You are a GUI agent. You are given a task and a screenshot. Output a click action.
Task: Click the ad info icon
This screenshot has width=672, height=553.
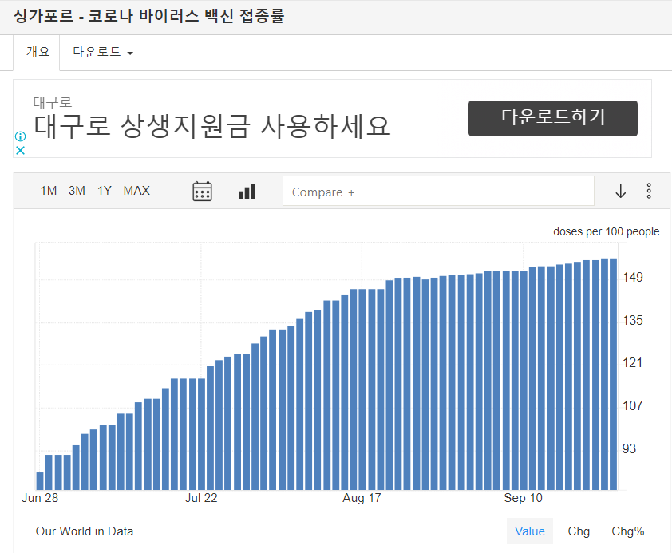coord(20,136)
